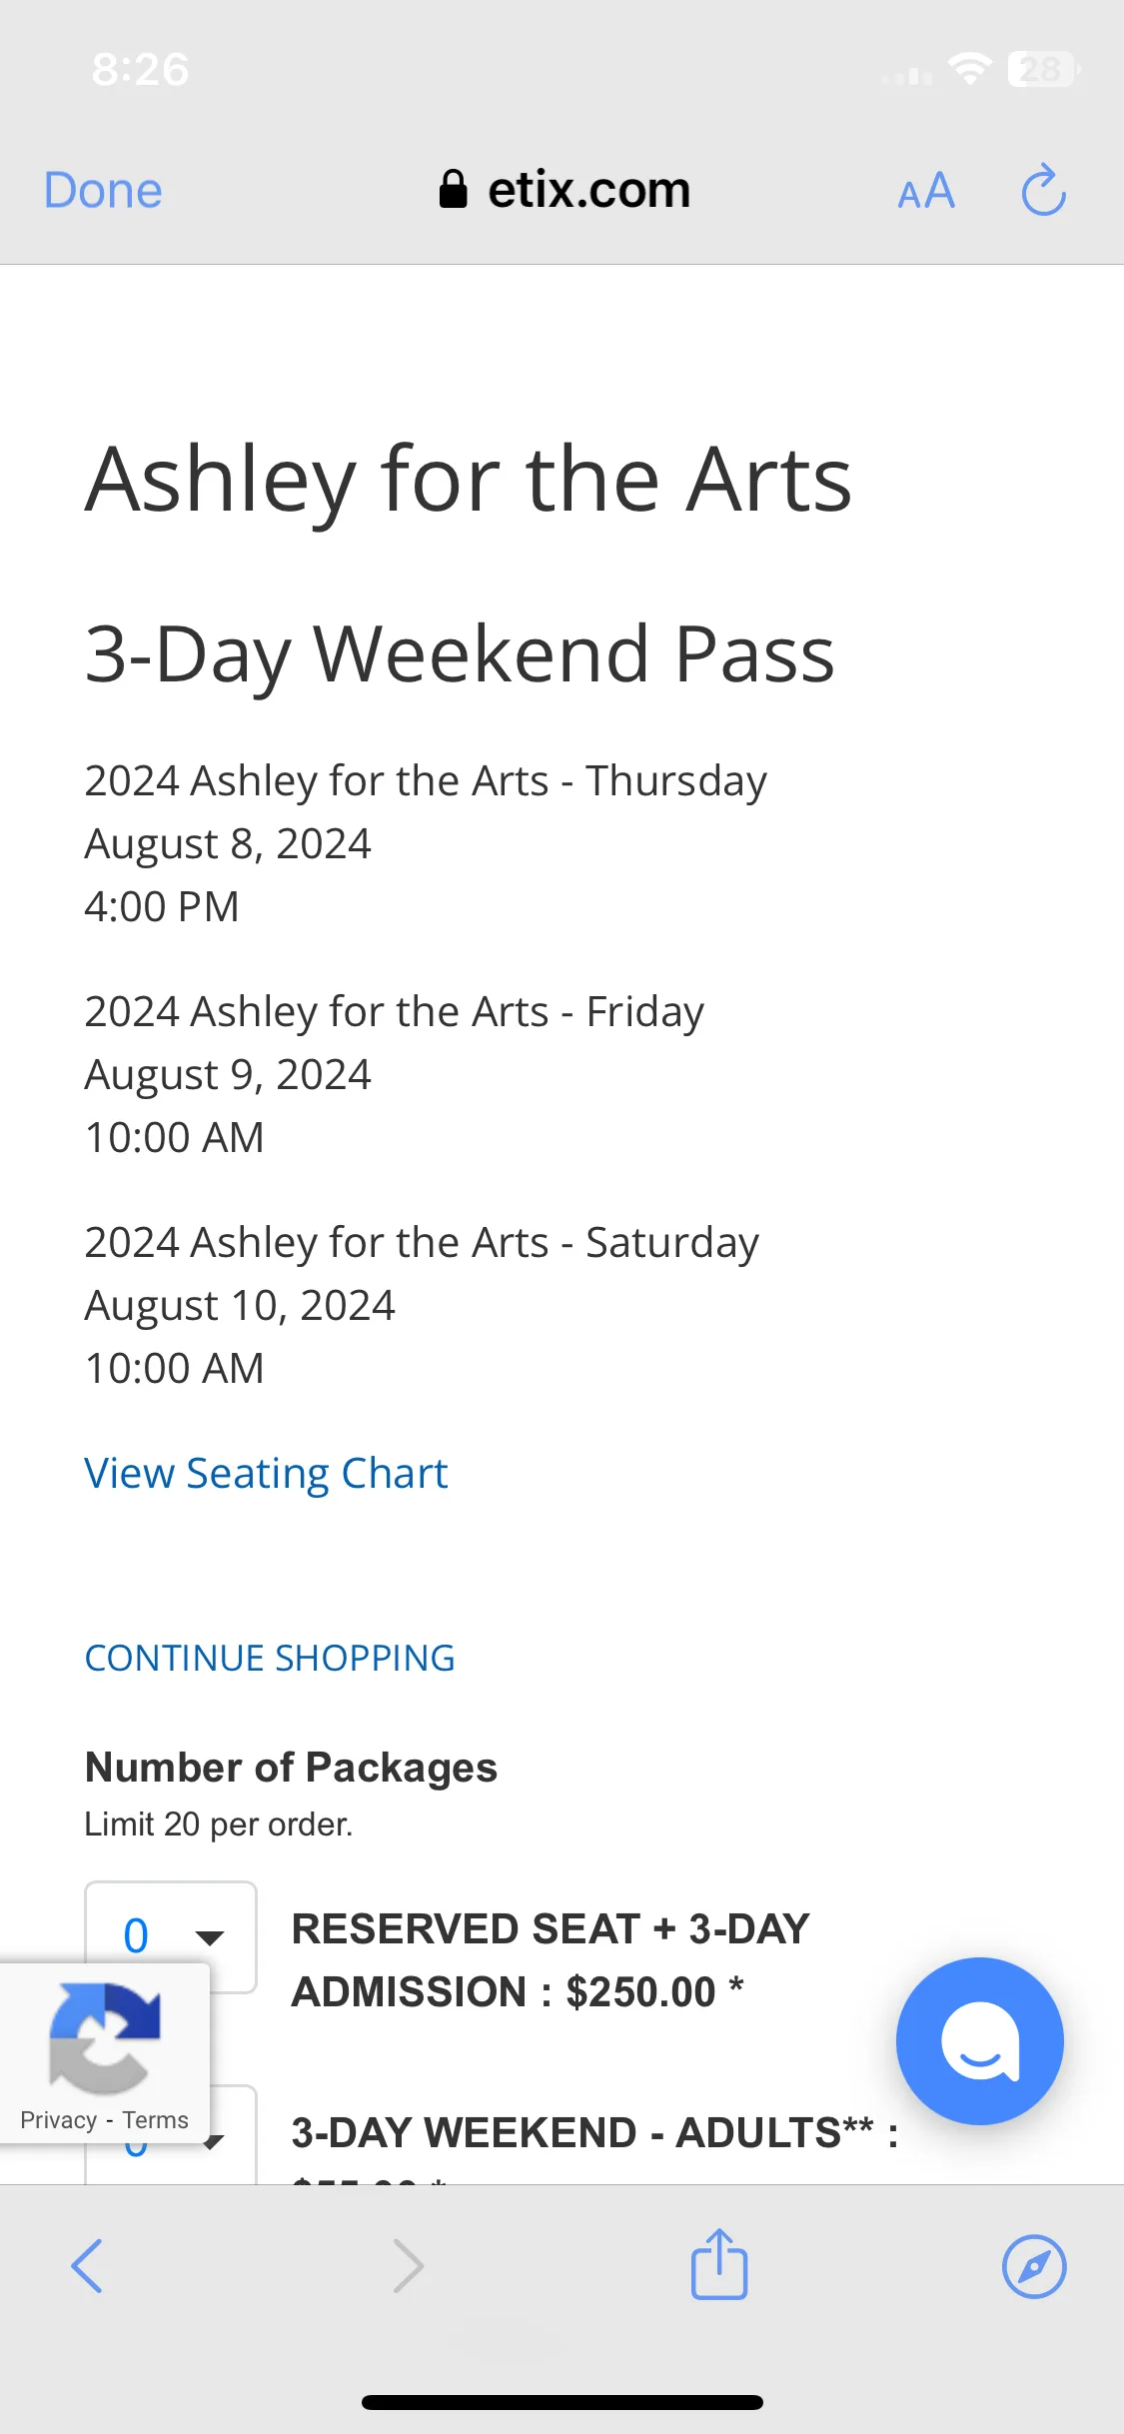Reload the etix.com page
Viewport: 1124px width, 2434px height.
1044,190
